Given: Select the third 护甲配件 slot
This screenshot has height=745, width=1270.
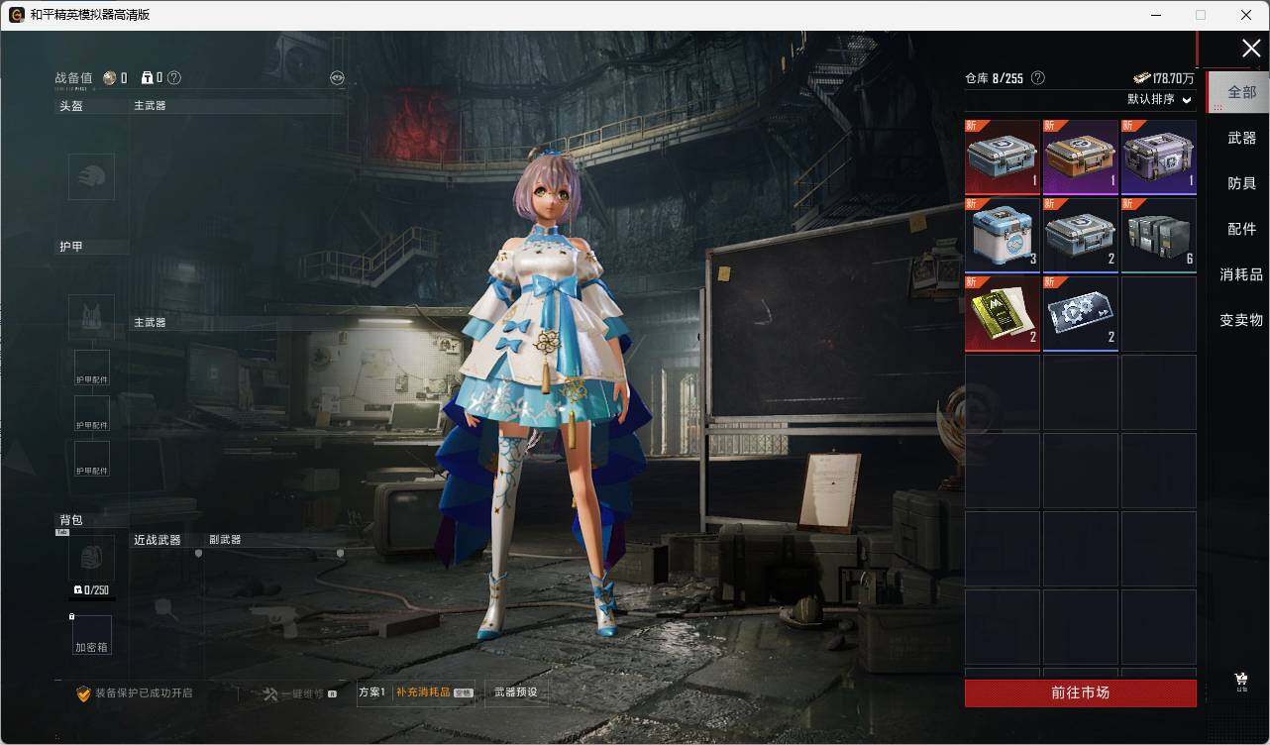Looking at the screenshot, I should click(x=92, y=459).
